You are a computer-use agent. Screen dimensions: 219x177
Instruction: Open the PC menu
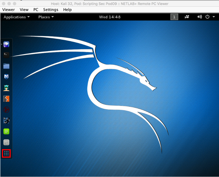click(36, 10)
